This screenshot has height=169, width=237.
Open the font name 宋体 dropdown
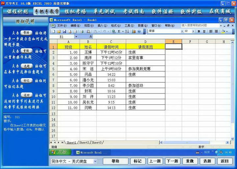tap(182, 31)
